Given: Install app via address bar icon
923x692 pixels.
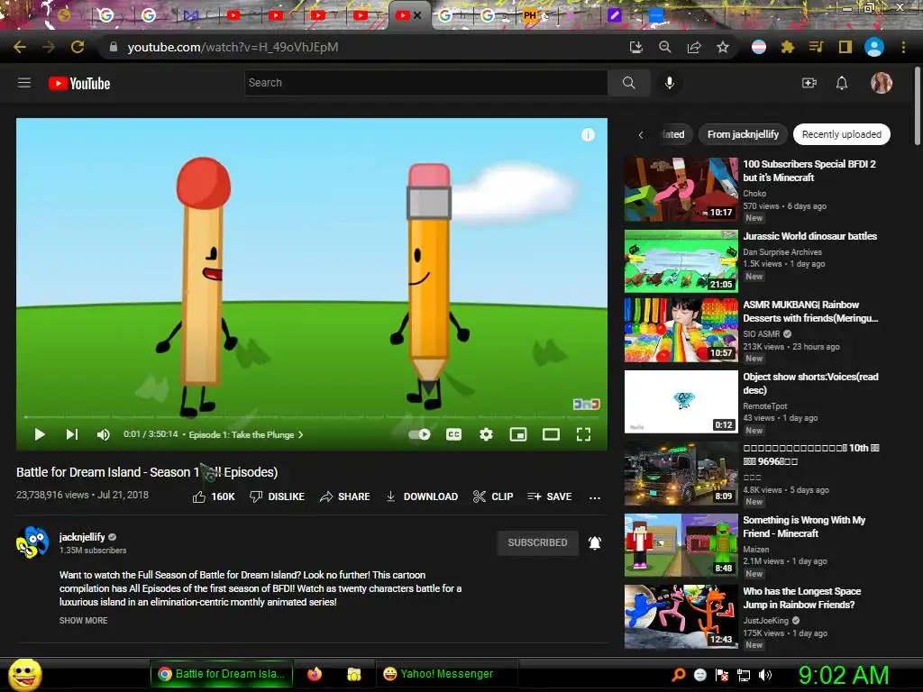Looking at the screenshot, I should coord(635,47).
